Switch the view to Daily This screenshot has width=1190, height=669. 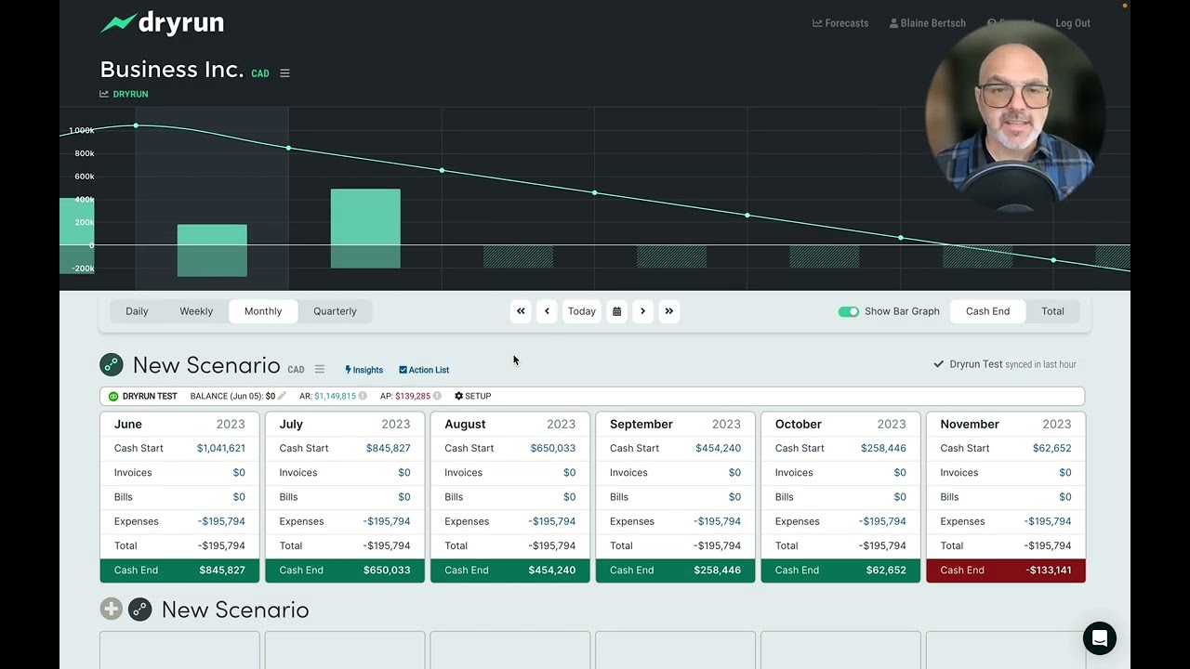pos(137,311)
